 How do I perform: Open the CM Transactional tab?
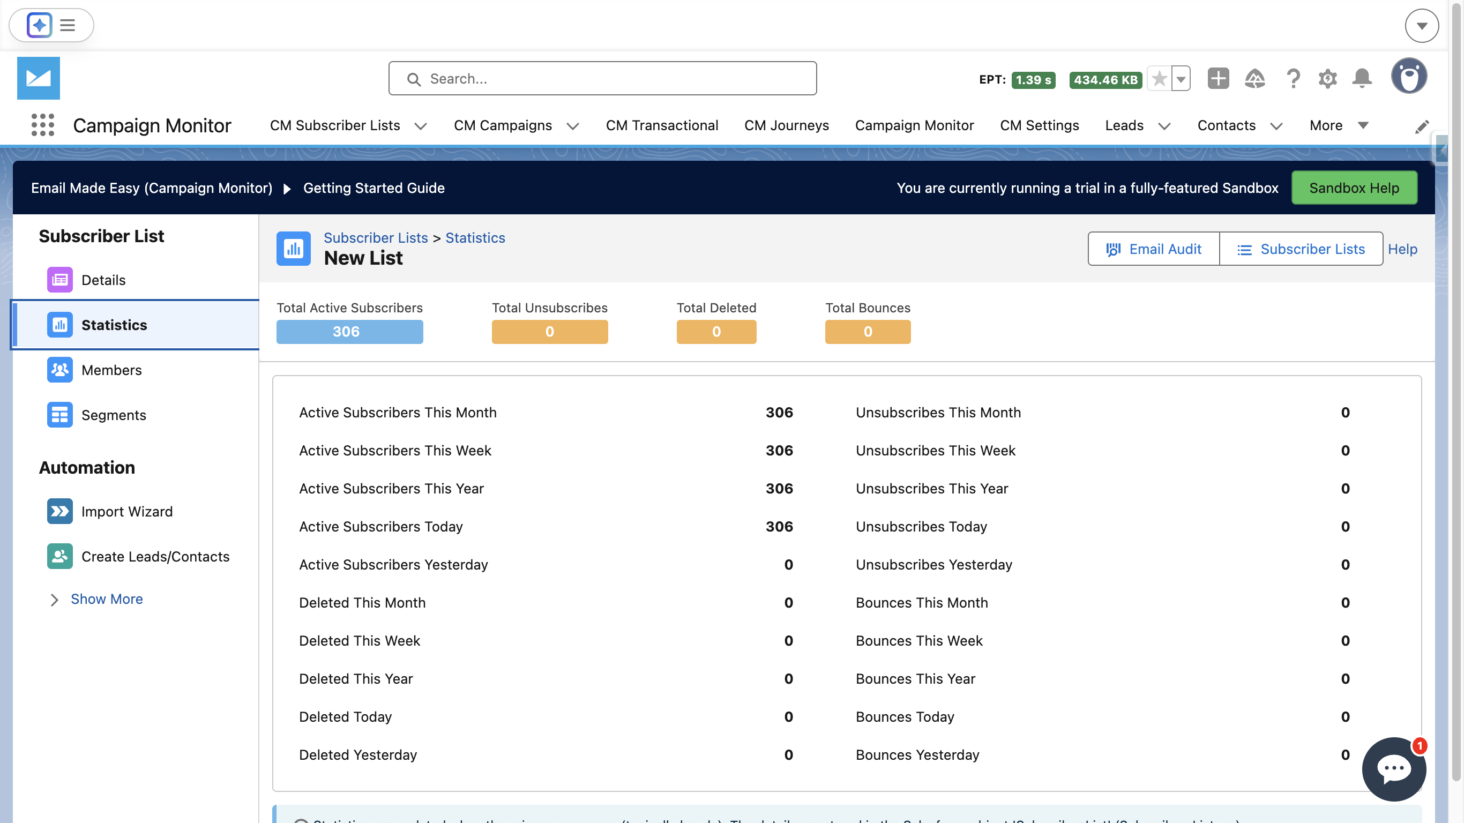(661, 125)
